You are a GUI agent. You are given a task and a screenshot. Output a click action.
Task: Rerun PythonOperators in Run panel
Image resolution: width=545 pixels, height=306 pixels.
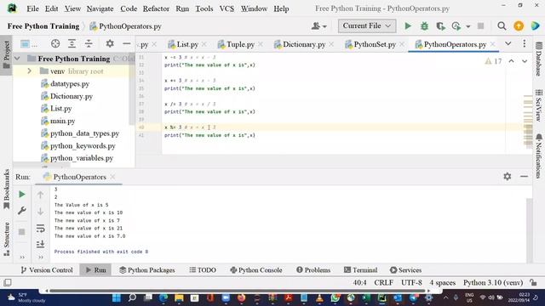point(22,195)
